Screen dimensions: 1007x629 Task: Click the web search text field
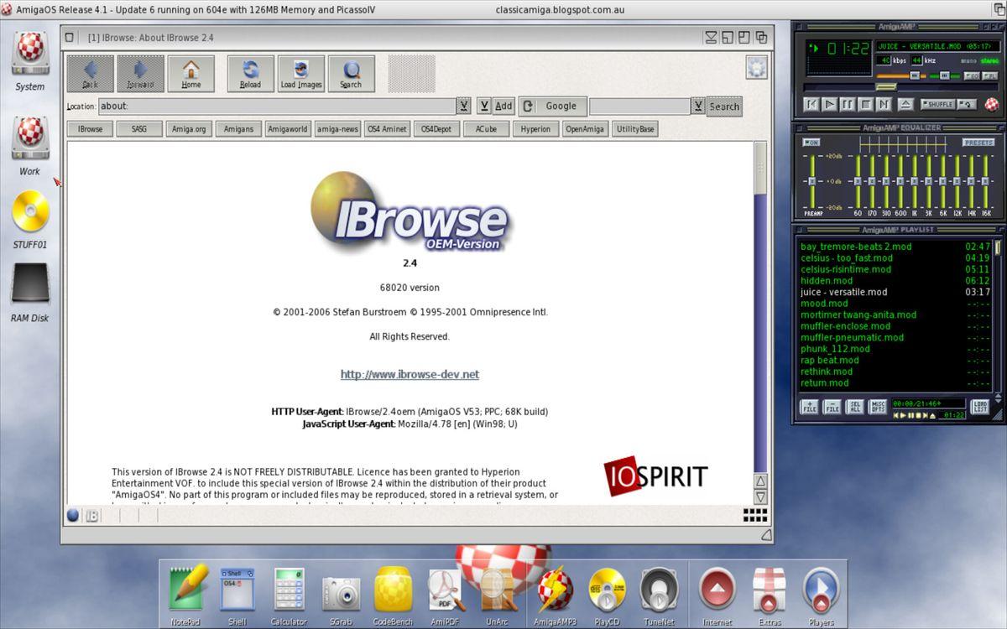coord(639,107)
